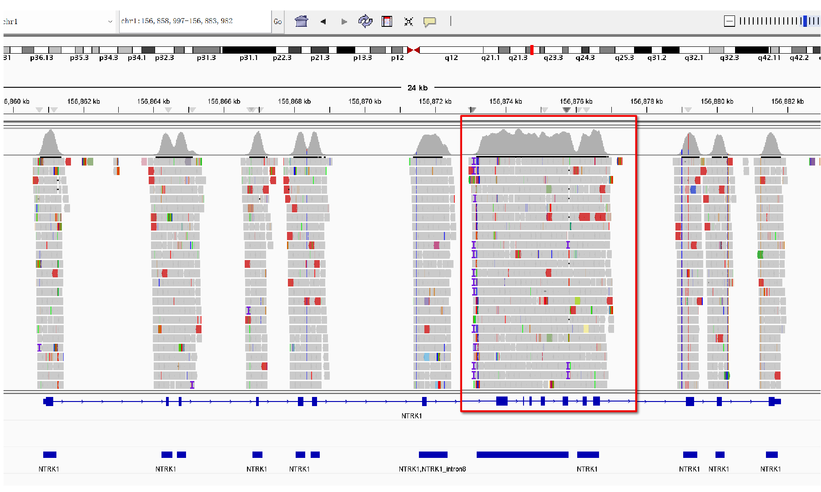Click the red centromere marker on ideogram
Screen dimensions: 821x492
(x=413, y=50)
